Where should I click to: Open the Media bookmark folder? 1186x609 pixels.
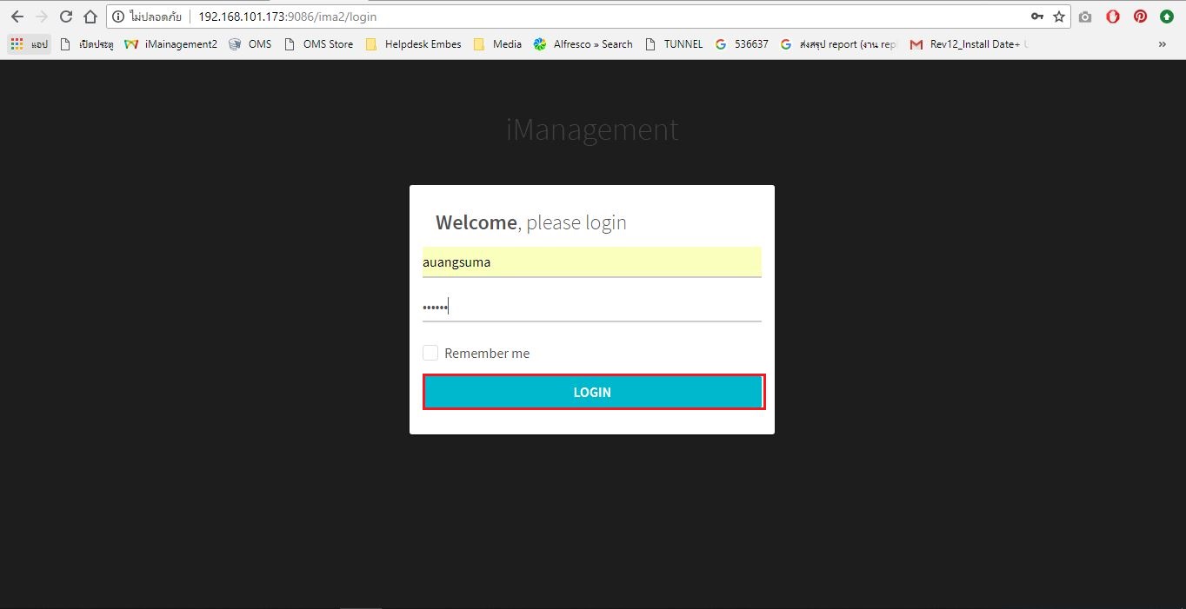tap(498, 44)
